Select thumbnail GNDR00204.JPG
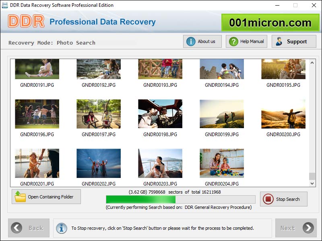The image size is (322, 241). (x=221, y=163)
